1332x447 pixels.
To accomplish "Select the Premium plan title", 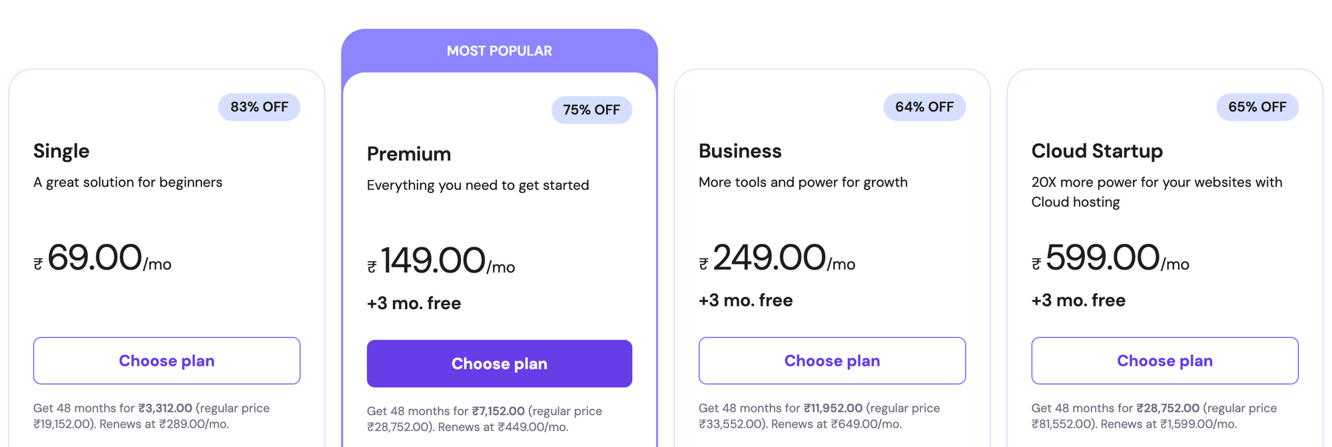I will coord(408,154).
